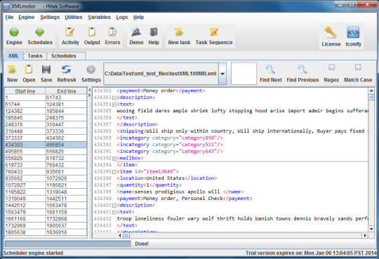The width and height of the screenshot is (379, 259).
Task: Open the Utilities menu
Action: pyautogui.click(x=73, y=17)
